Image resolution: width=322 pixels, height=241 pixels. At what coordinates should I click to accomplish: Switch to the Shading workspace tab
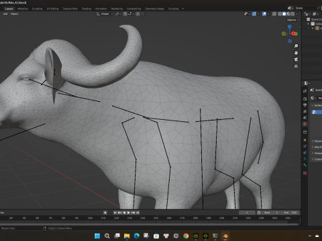click(87, 9)
